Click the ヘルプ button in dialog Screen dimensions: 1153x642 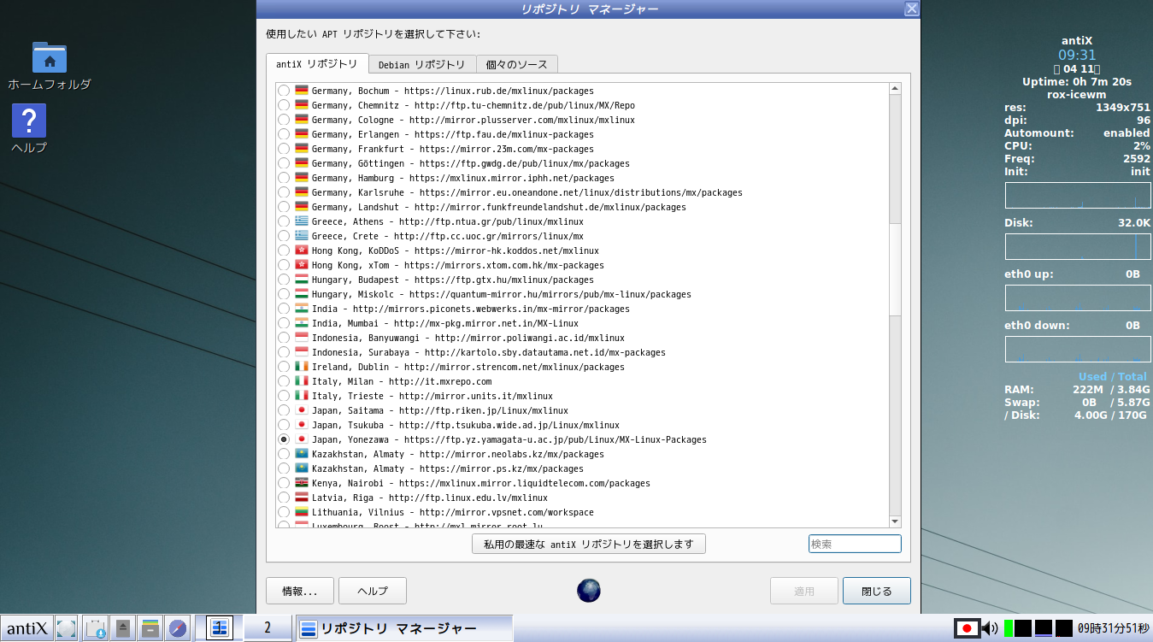(x=372, y=591)
